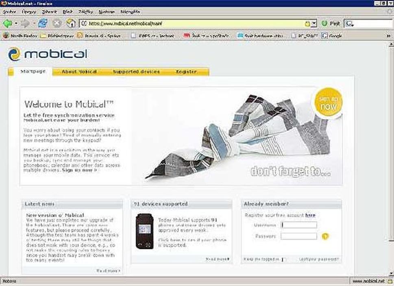The width and height of the screenshot is (394, 286).
Task: Open the Register tab
Action: [x=186, y=72]
